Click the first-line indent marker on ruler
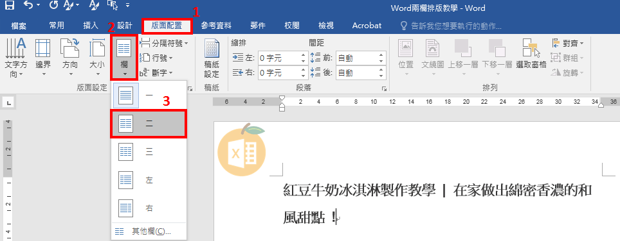The width and height of the screenshot is (620, 241). point(282,97)
